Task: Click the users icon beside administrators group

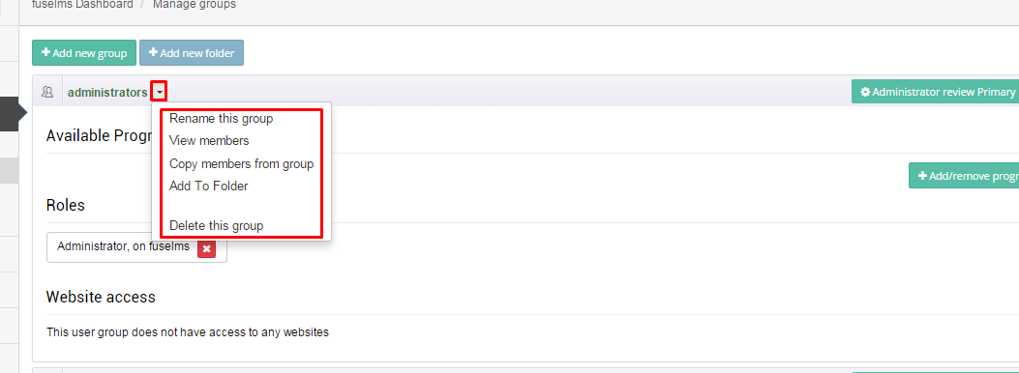Action: pyautogui.click(x=46, y=92)
